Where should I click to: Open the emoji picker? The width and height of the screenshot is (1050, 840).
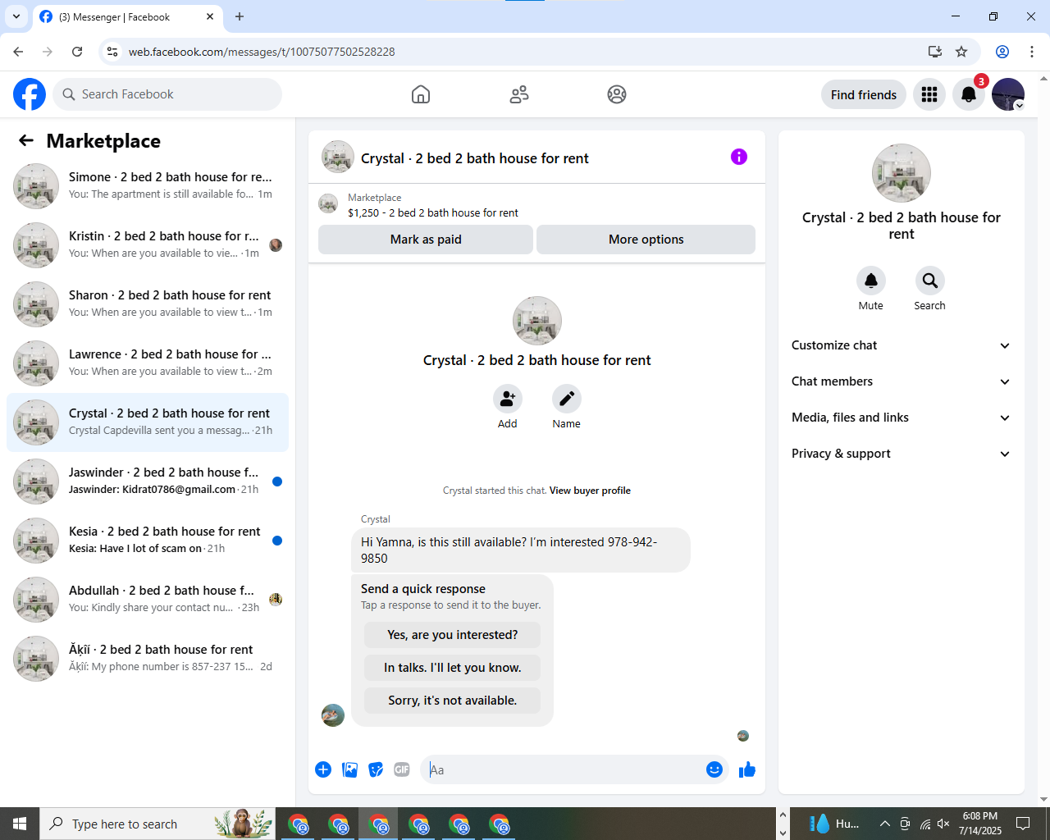click(x=714, y=769)
